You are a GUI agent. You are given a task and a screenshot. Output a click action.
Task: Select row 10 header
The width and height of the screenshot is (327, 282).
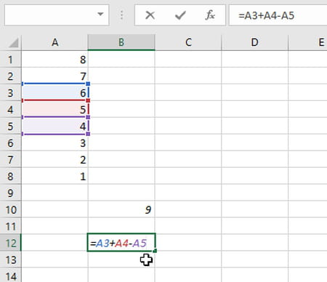click(10, 210)
